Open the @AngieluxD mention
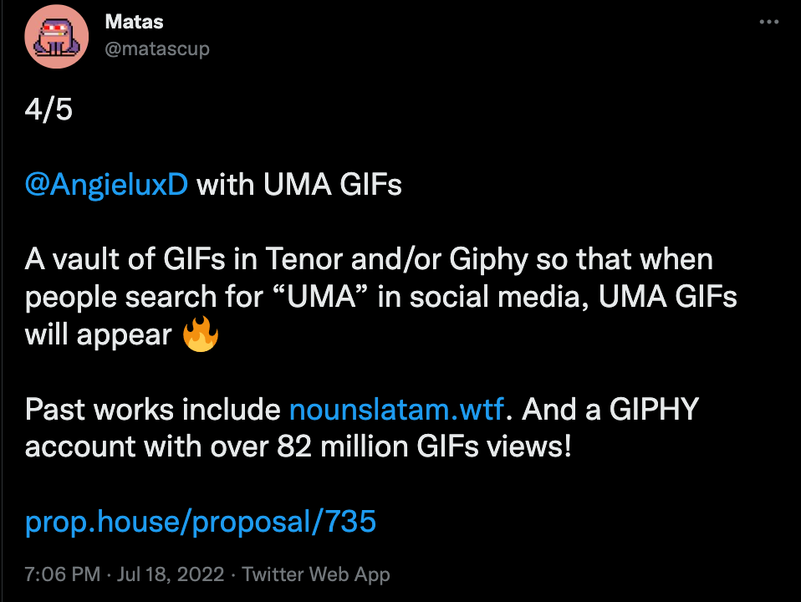Screen dimensions: 801x602 (x=106, y=185)
